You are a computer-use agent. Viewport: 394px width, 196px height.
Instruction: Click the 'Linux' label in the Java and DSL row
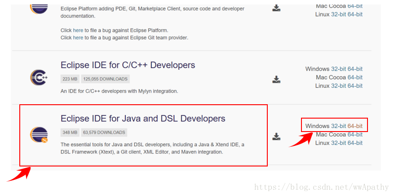point(323,143)
